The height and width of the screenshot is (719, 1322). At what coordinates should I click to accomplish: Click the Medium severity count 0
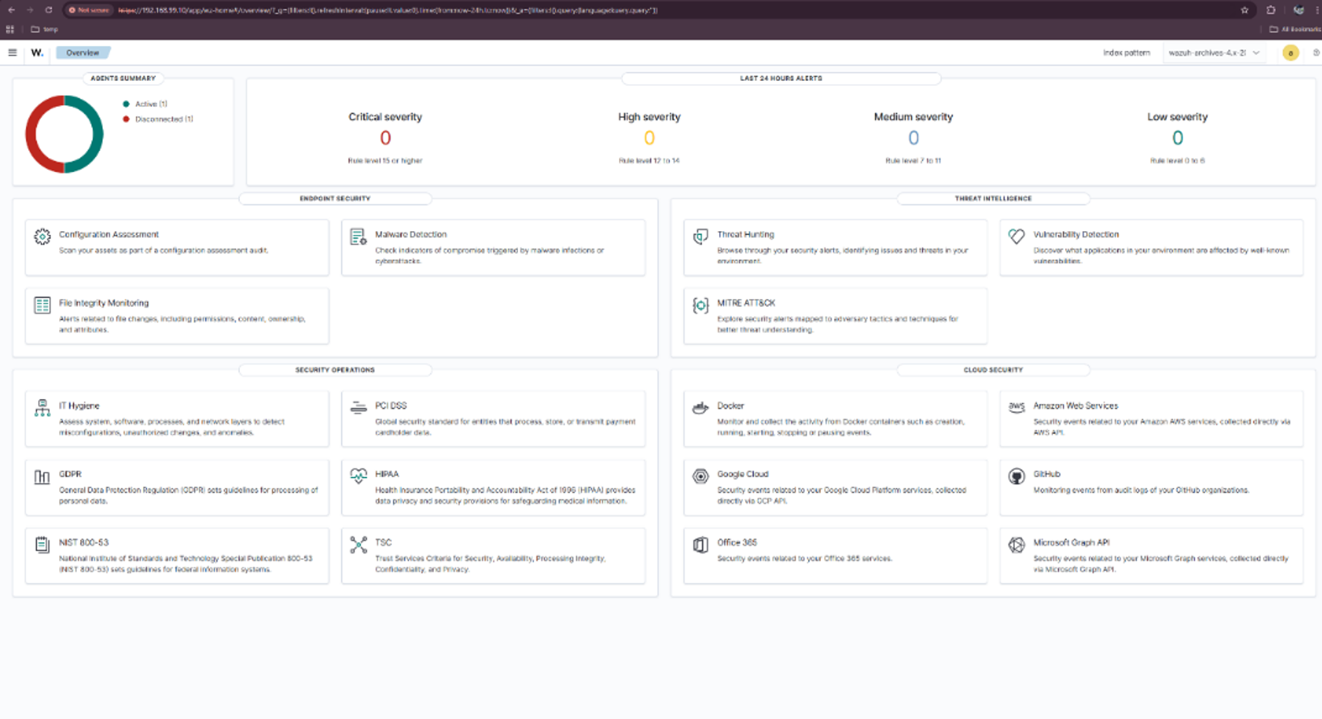coord(913,138)
